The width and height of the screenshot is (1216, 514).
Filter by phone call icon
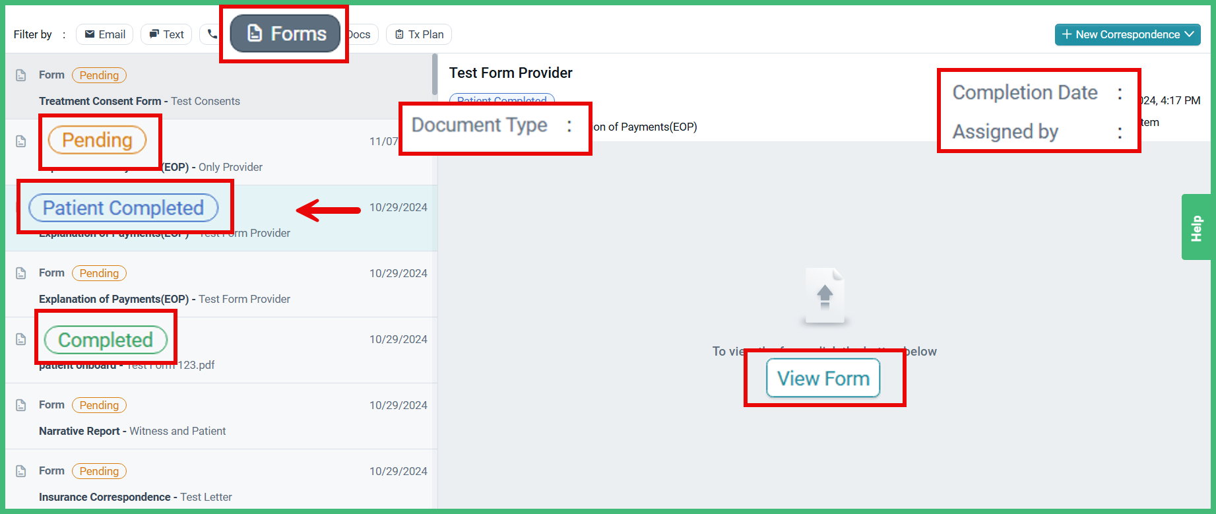[211, 34]
